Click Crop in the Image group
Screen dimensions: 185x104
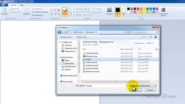(x=37, y=9)
